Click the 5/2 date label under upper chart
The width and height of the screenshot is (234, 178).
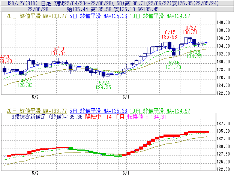(x=35, y=97)
